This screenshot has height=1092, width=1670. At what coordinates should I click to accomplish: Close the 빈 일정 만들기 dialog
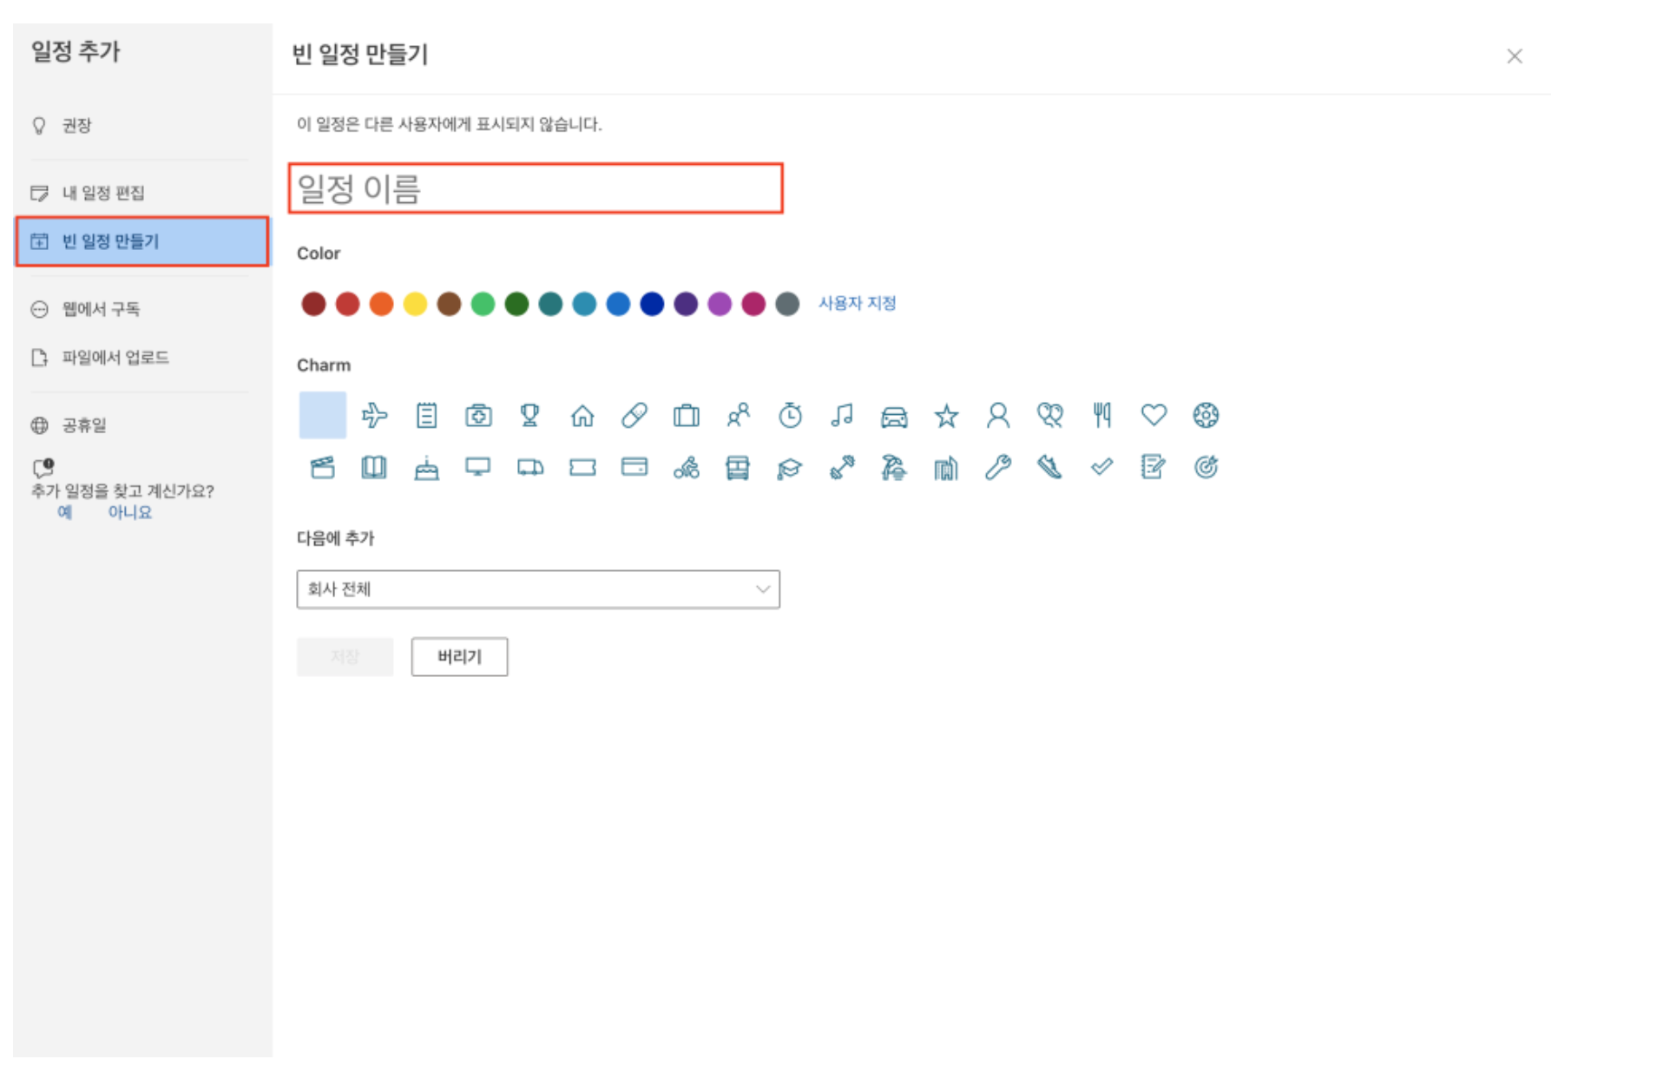pos(1515,57)
